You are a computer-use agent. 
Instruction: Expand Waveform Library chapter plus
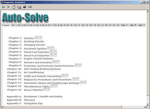click(x=81, y=82)
